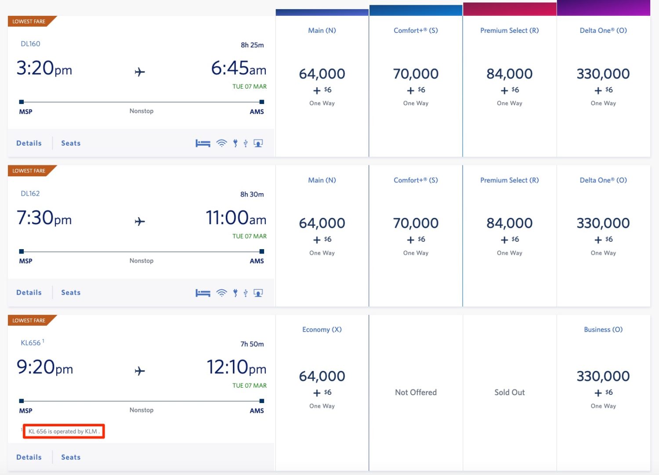View Seats for flight DL162
This screenshot has width=659, height=475.
coord(71,293)
